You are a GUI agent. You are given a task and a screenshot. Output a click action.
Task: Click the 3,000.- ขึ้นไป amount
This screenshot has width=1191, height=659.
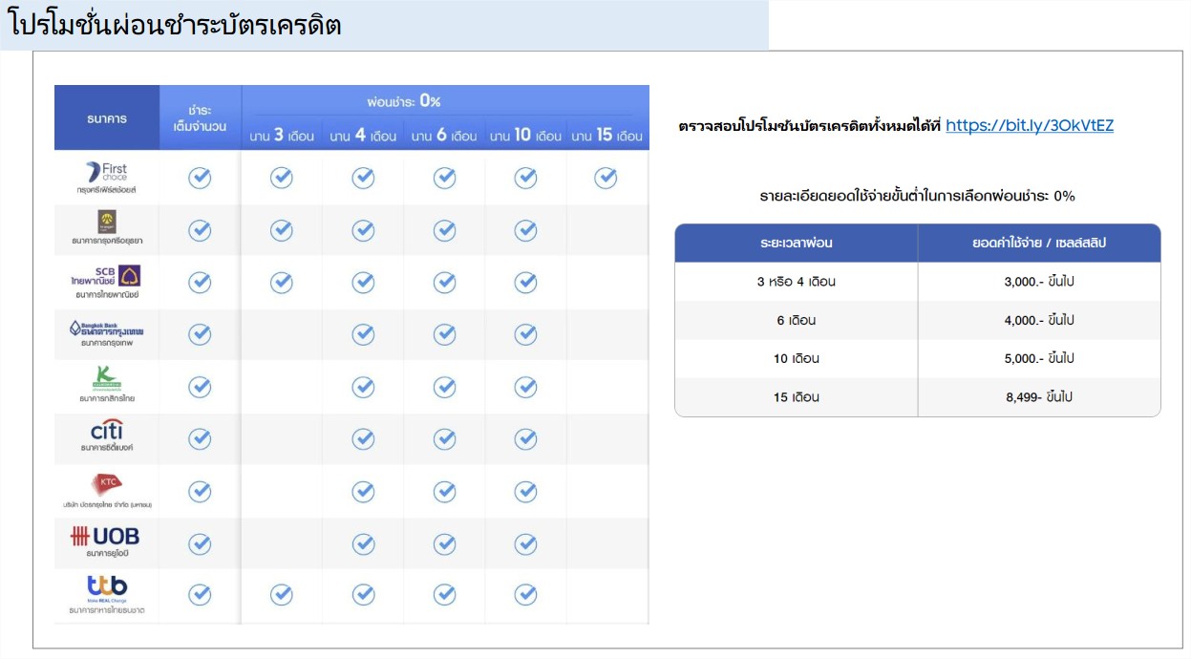[x=1039, y=282]
